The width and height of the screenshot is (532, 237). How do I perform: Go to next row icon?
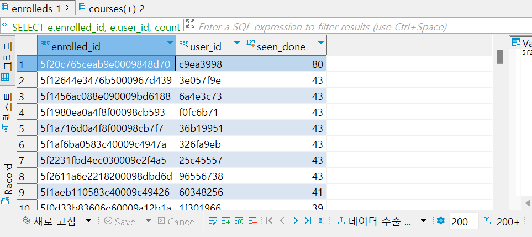295,221
